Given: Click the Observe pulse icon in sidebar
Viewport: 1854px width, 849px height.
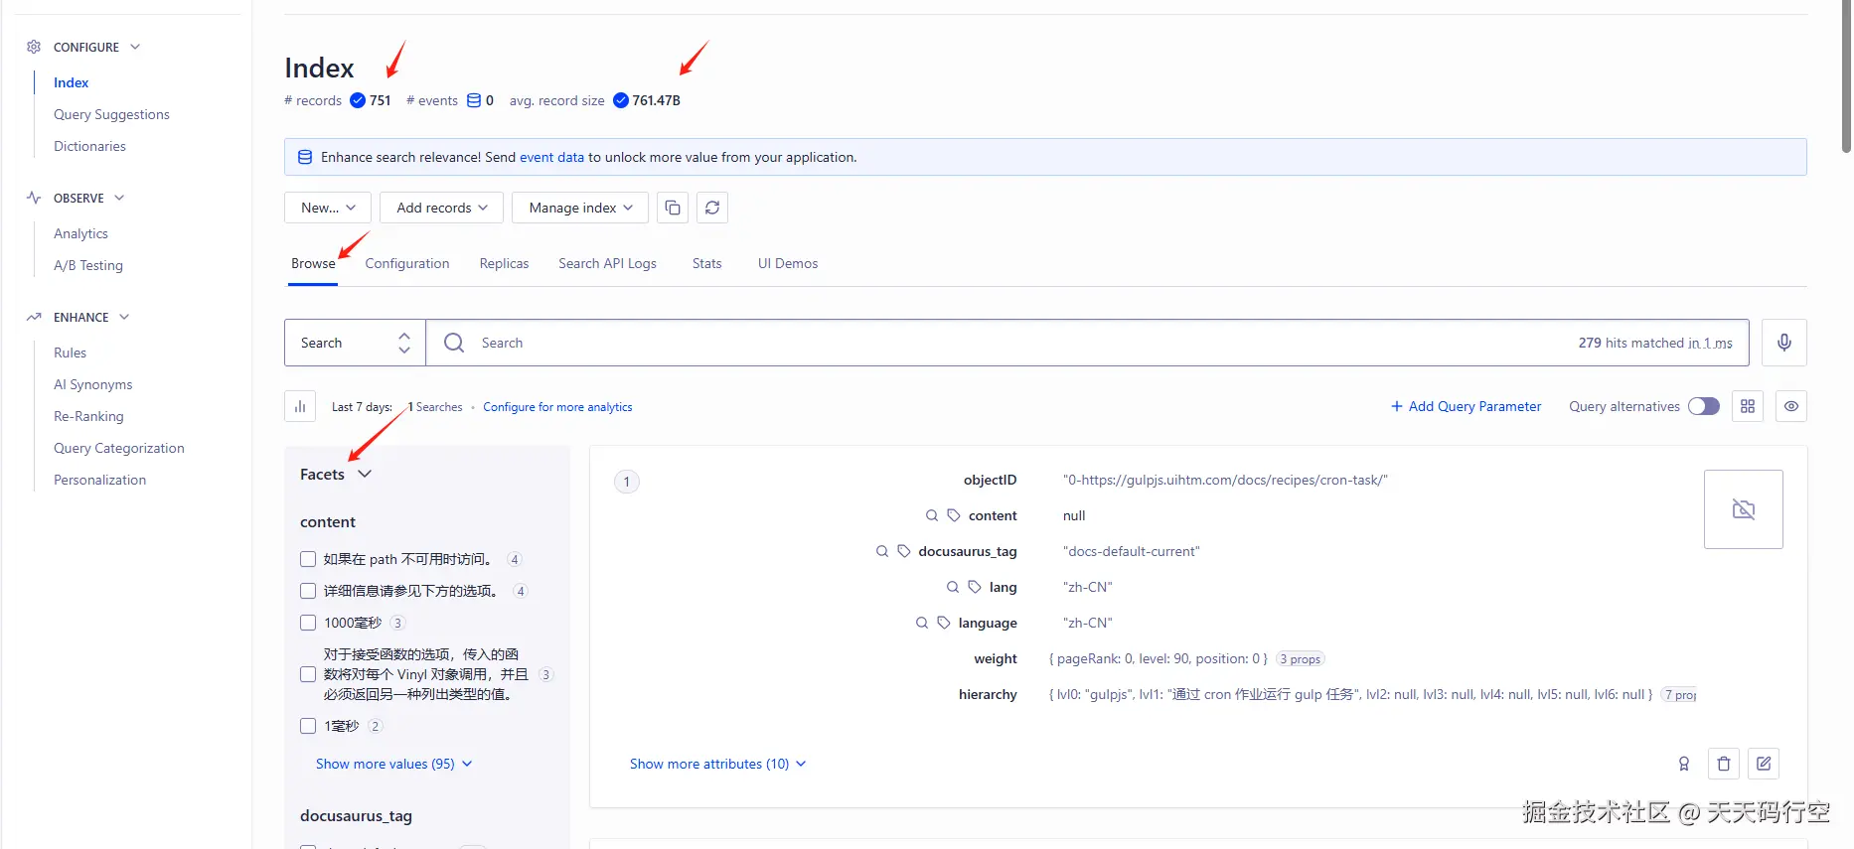Looking at the screenshot, I should pyautogui.click(x=34, y=198).
